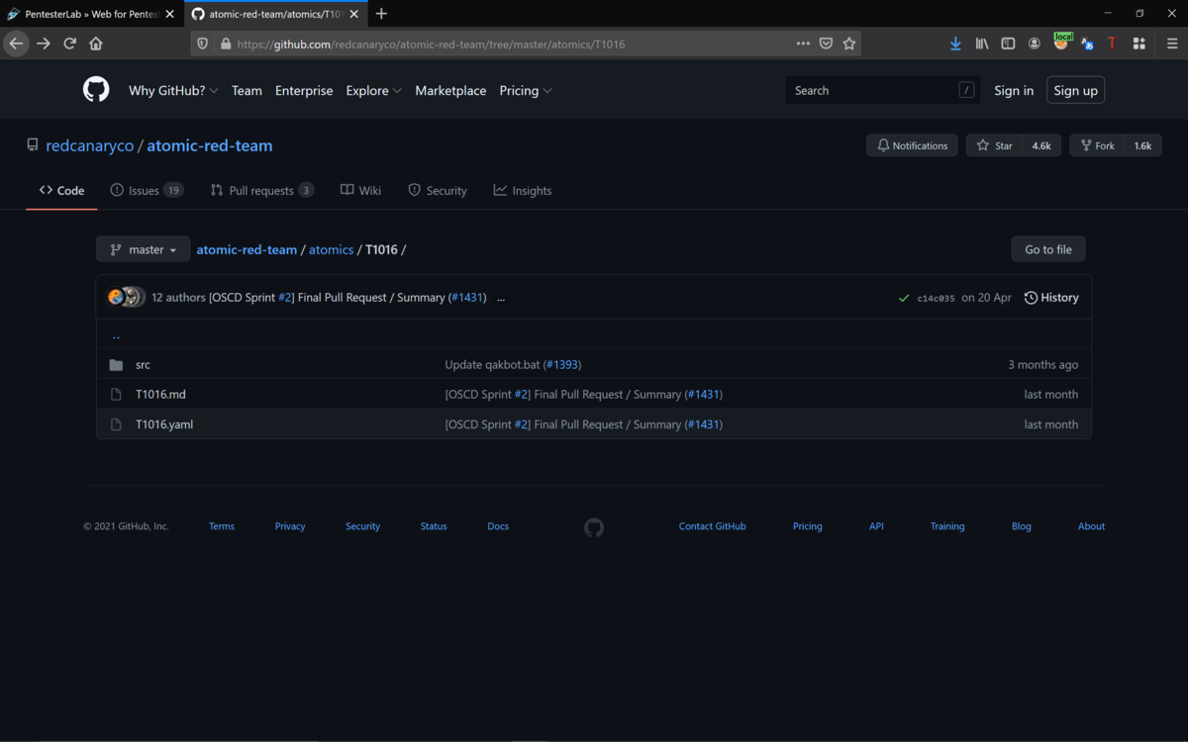Viewport: 1188px width, 742px height.
Task: Switch to the PentesterLab browser tab
Action: click(x=91, y=14)
